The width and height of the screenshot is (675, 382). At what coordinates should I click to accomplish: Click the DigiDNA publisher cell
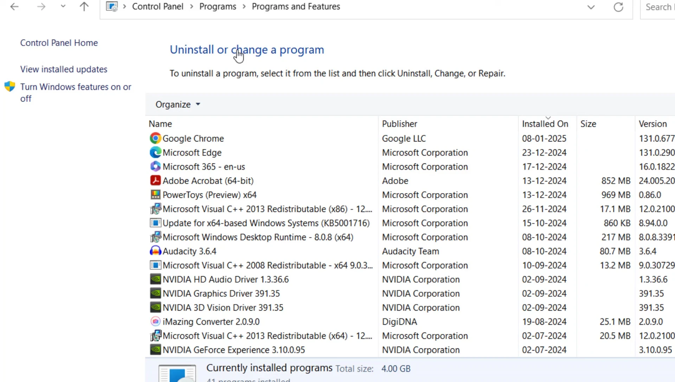399,322
